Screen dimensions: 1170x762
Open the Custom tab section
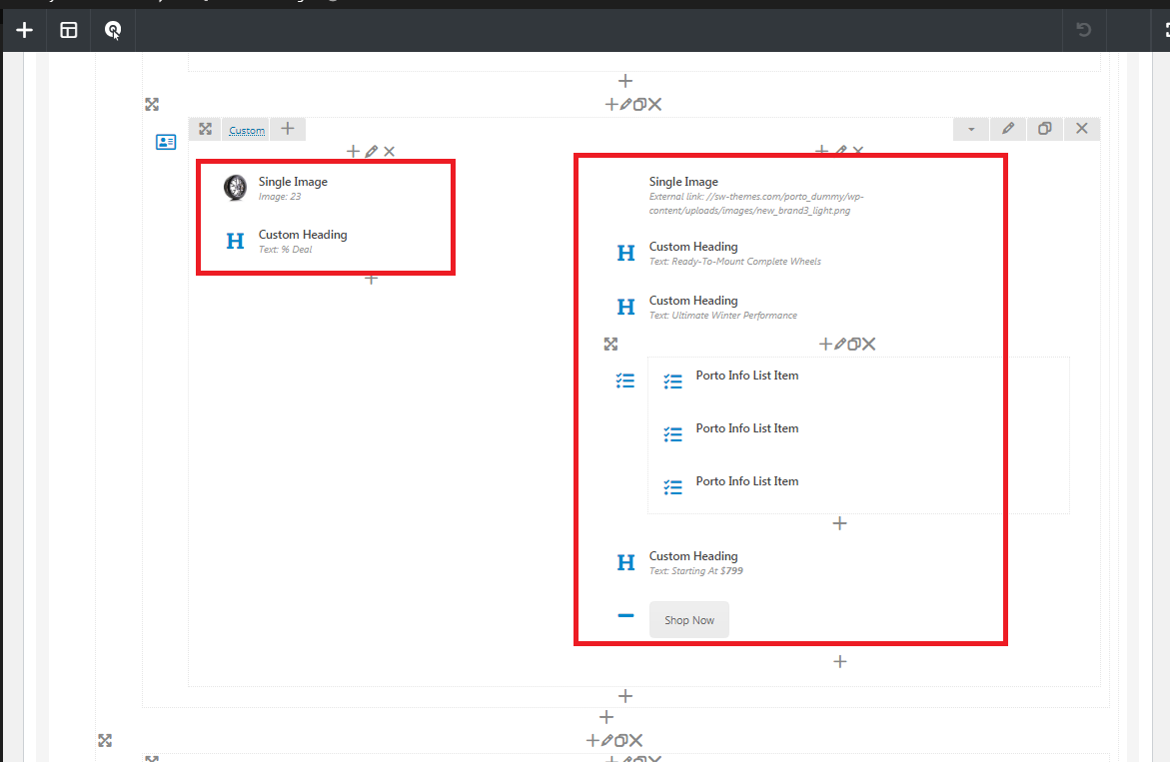click(246, 131)
